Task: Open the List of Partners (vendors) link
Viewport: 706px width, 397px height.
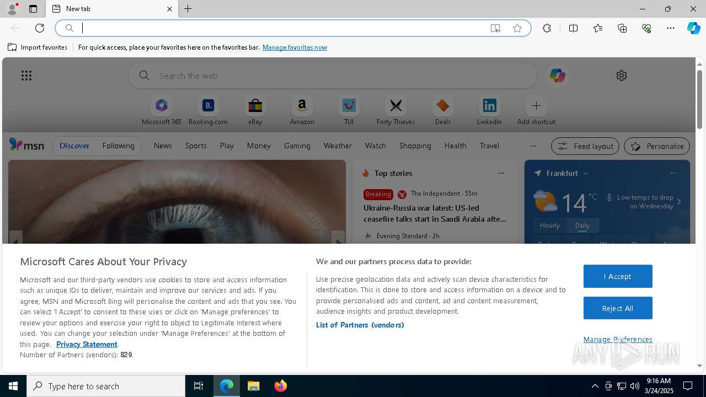Action: (360, 325)
